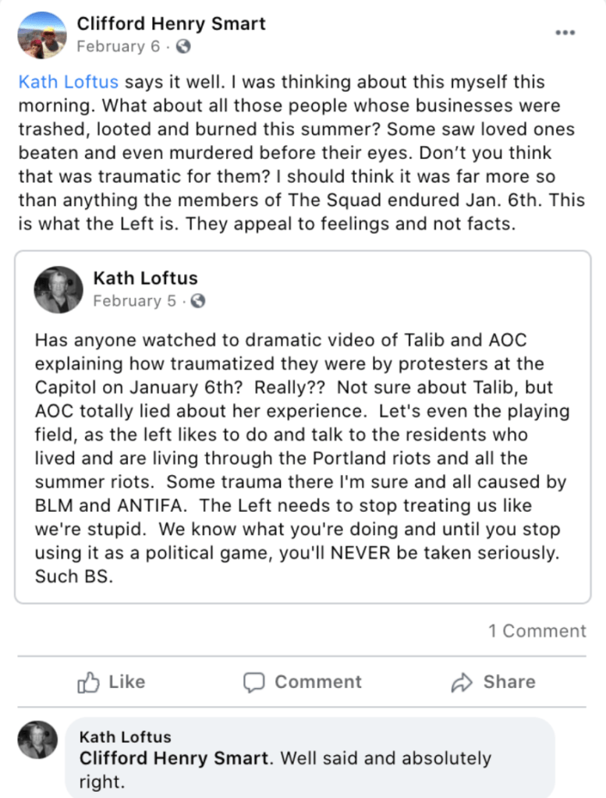This screenshot has height=798, width=606.
Task: Click the Share arrow icon
Action: tap(462, 683)
